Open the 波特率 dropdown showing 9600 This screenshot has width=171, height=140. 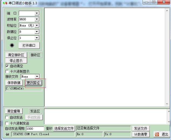[37, 19]
